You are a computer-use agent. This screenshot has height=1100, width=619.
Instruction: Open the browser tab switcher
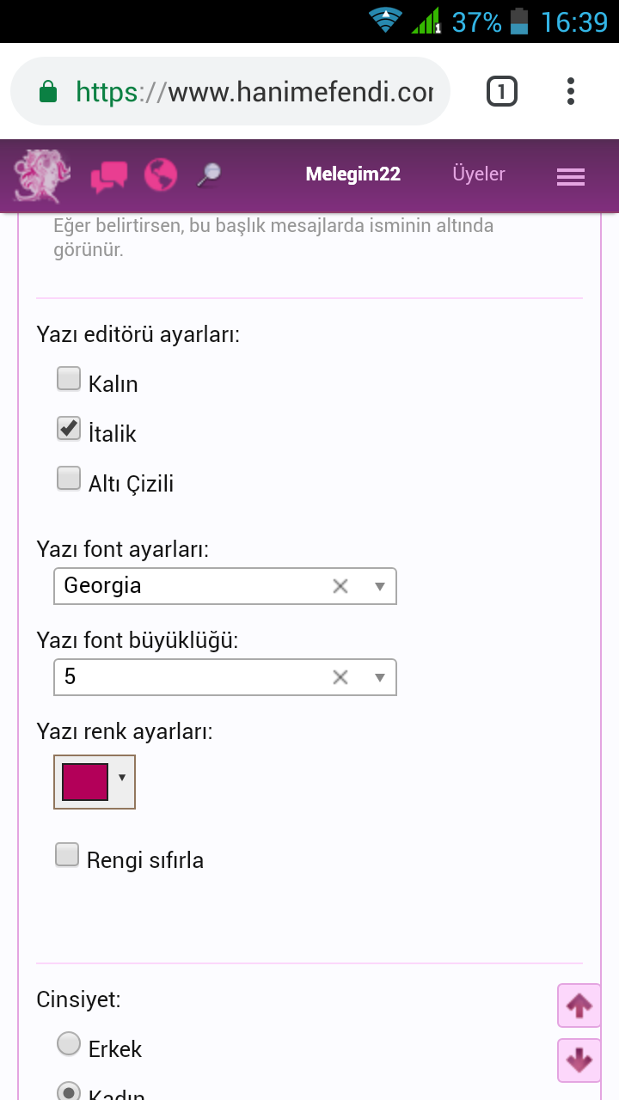[x=502, y=91]
